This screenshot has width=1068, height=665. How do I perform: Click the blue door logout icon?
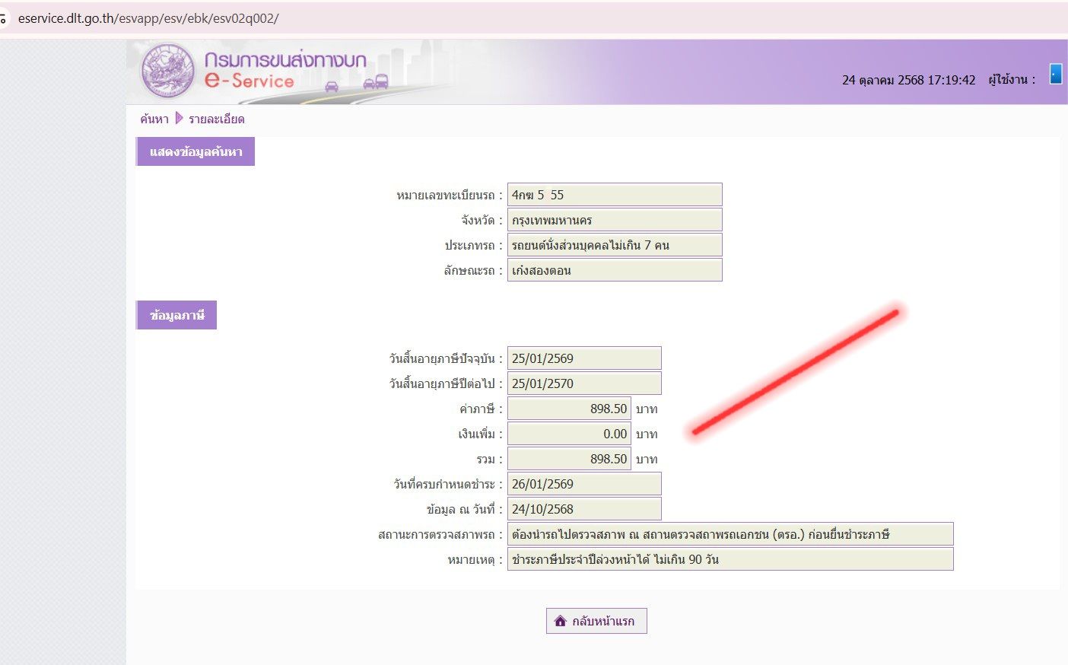1055,74
